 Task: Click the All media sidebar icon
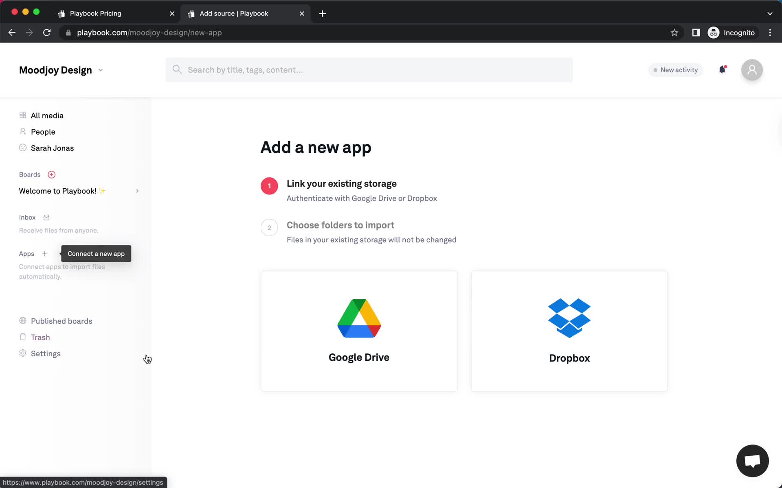pos(22,115)
